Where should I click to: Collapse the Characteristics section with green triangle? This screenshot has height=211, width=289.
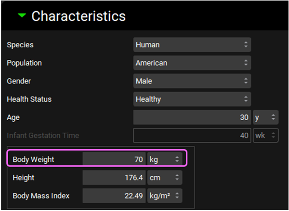21,15
